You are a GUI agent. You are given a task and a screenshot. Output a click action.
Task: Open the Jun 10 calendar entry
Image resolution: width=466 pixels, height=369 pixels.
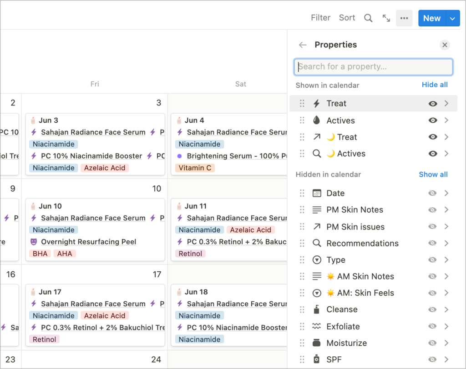pyautogui.click(x=95, y=230)
